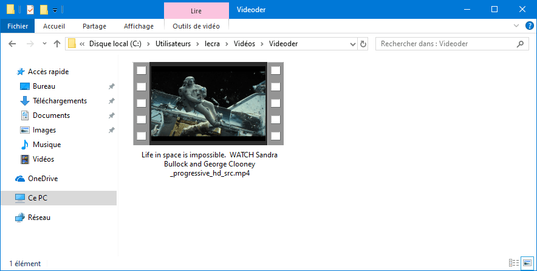Go back with the left arrow
The height and width of the screenshot is (271, 537).
(12, 44)
